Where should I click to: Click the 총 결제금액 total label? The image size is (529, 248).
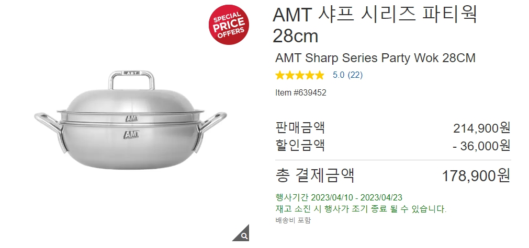(315, 175)
